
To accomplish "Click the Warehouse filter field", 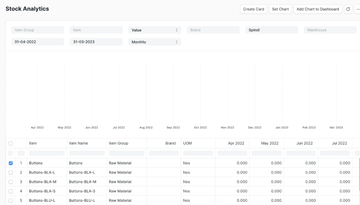I will [330, 30].
